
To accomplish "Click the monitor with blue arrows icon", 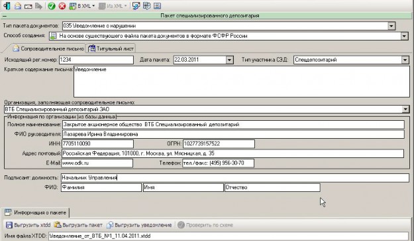I will pyautogui.click(x=136, y=6).
